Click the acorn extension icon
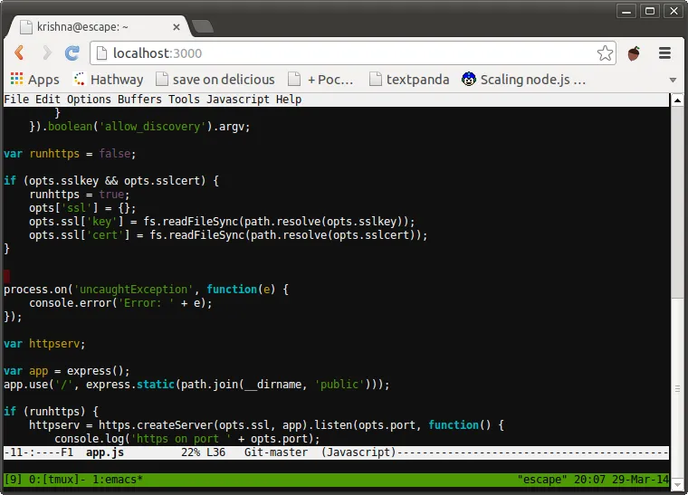This screenshot has height=495, width=688. (x=635, y=53)
